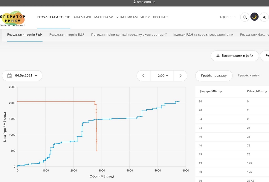This screenshot has width=269, height=182.
Task: Go to next hour arrow
Action: click(180, 76)
